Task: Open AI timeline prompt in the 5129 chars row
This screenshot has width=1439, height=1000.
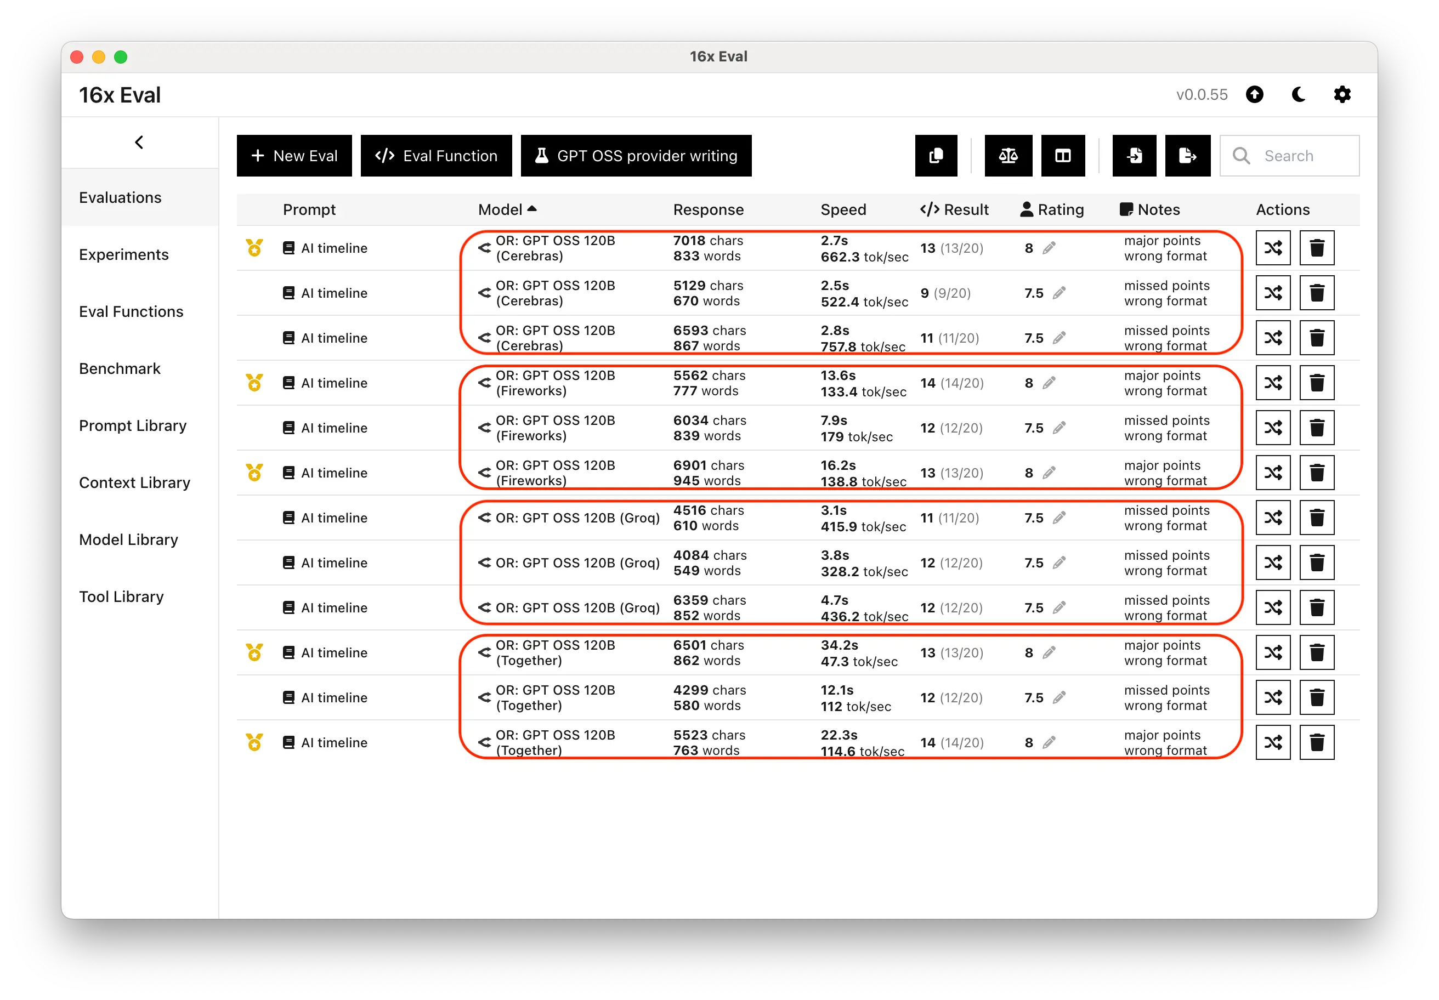Action: click(325, 293)
